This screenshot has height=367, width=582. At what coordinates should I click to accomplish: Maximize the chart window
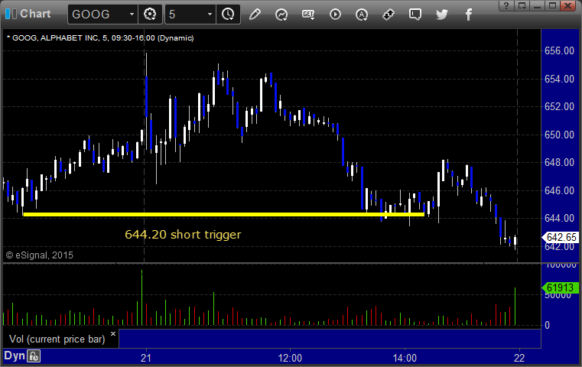click(x=552, y=5)
